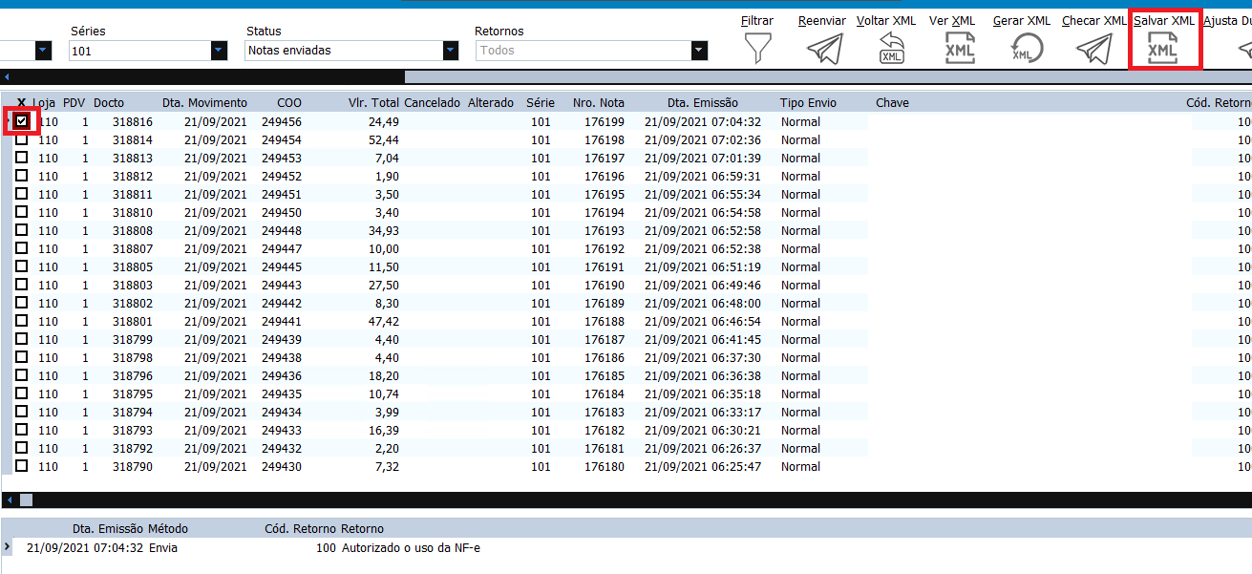Sort by the Nro. Nota column header

(599, 102)
